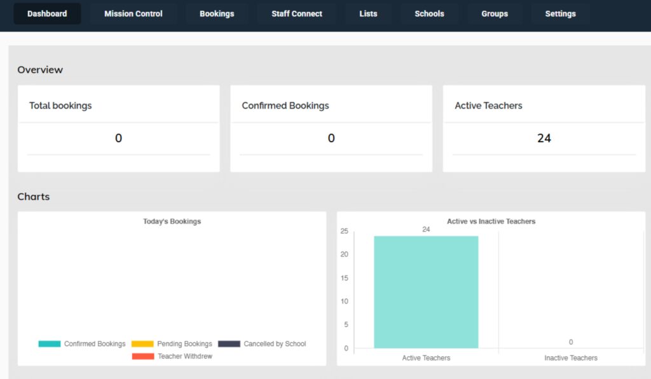Click the Active vs Inactive Teachers title
The height and width of the screenshot is (379, 651).
pos(491,222)
